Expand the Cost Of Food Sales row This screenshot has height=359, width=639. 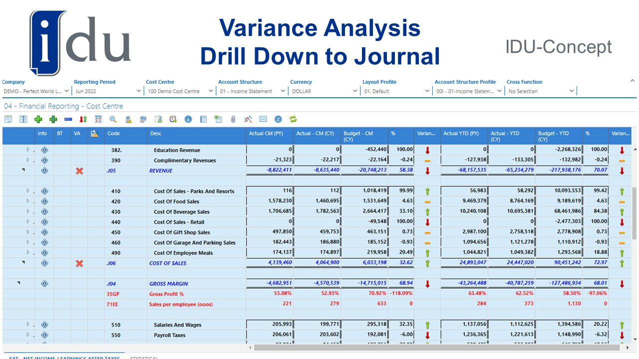(28, 201)
